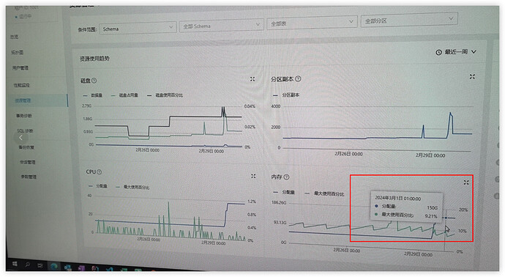Viewport: 505px width, 277px height.
Task: Expand the 分区副本 chart to fullscreen
Action: pyautogui.click(x=472, y=76)
